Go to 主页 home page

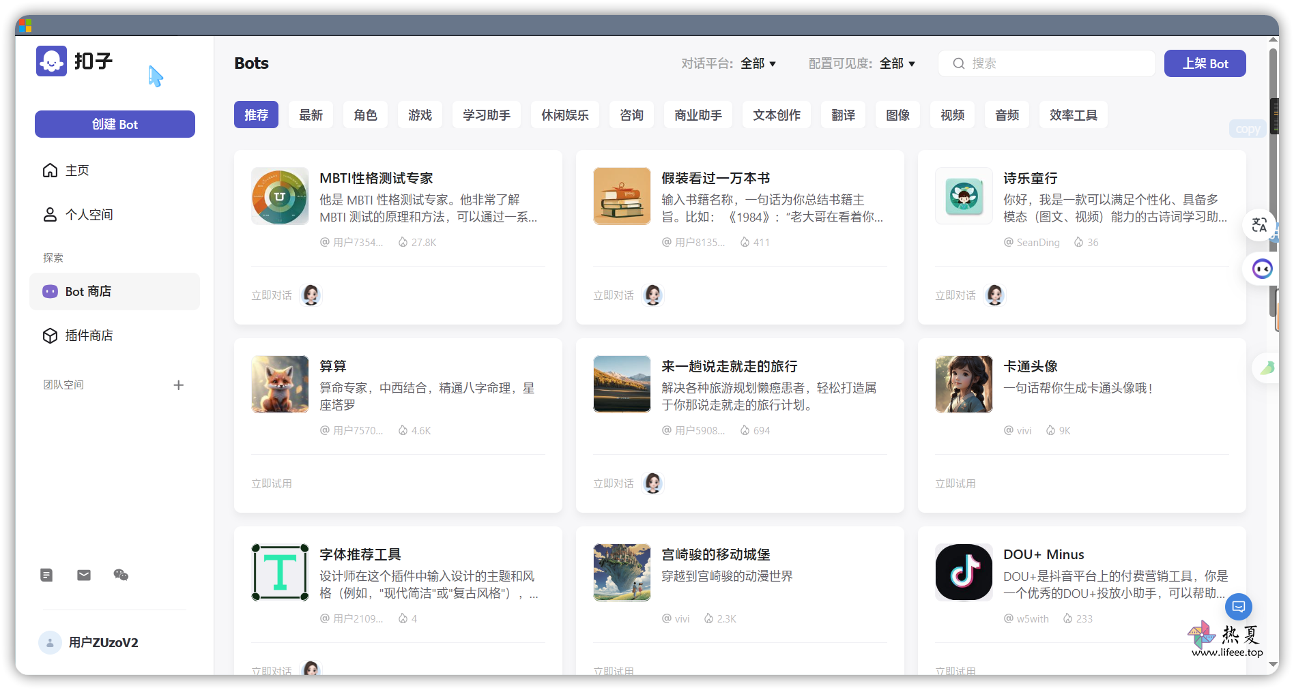point(76,170)
